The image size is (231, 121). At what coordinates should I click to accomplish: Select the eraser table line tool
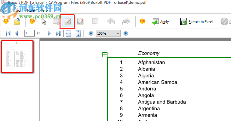[x=80, y=21]
